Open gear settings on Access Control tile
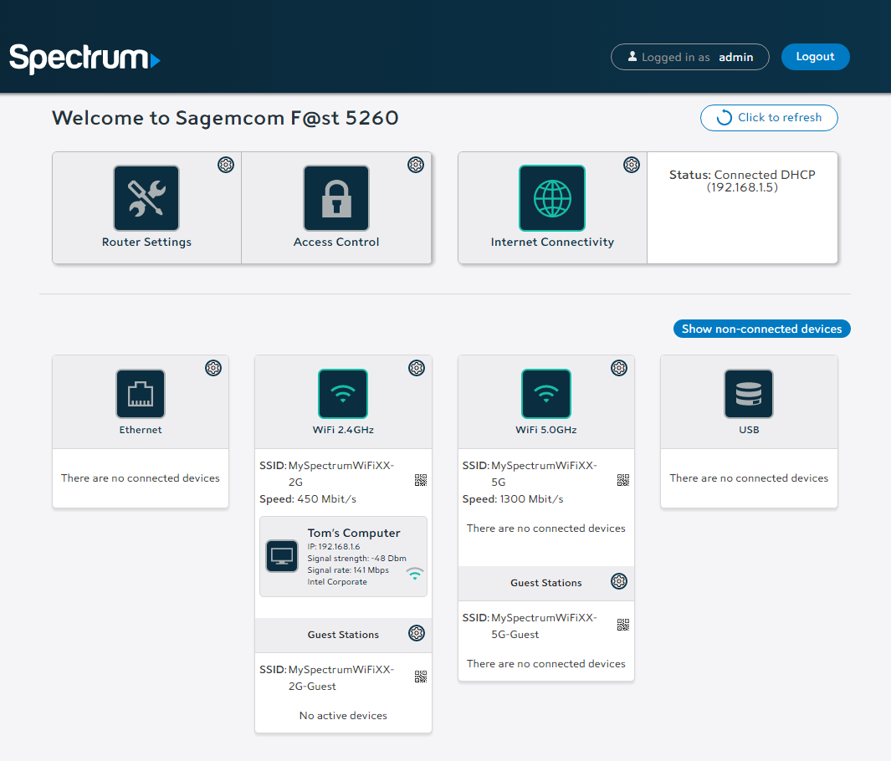 pos(416,165)
